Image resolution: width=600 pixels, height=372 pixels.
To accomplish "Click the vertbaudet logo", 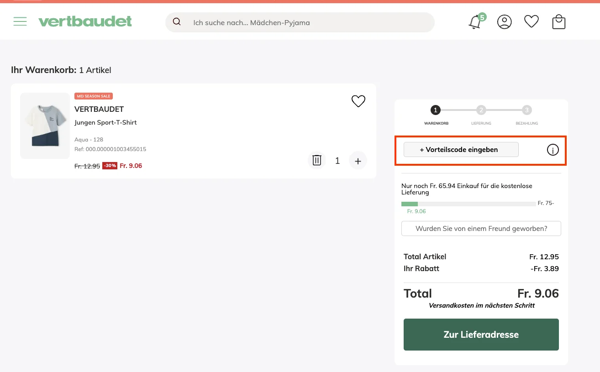I will 85,21.
